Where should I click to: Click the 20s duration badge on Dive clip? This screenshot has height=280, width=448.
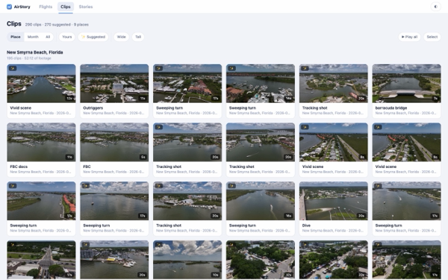pos(361,216)
